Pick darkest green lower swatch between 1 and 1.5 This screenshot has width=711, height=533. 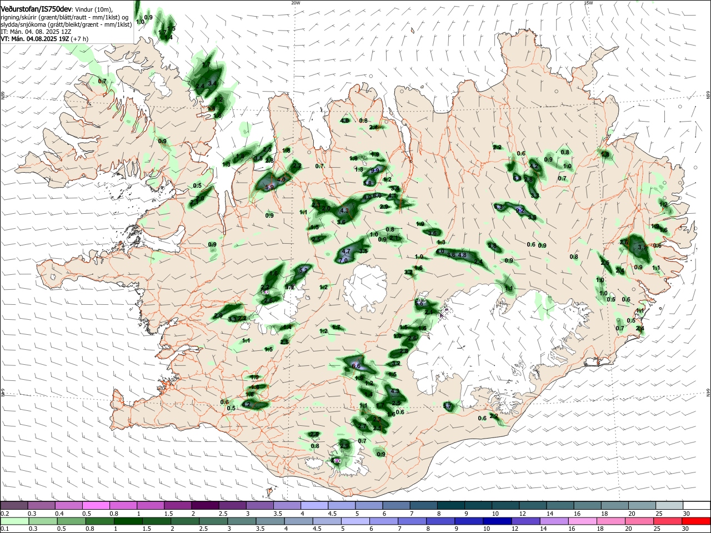tap(128, 521)
